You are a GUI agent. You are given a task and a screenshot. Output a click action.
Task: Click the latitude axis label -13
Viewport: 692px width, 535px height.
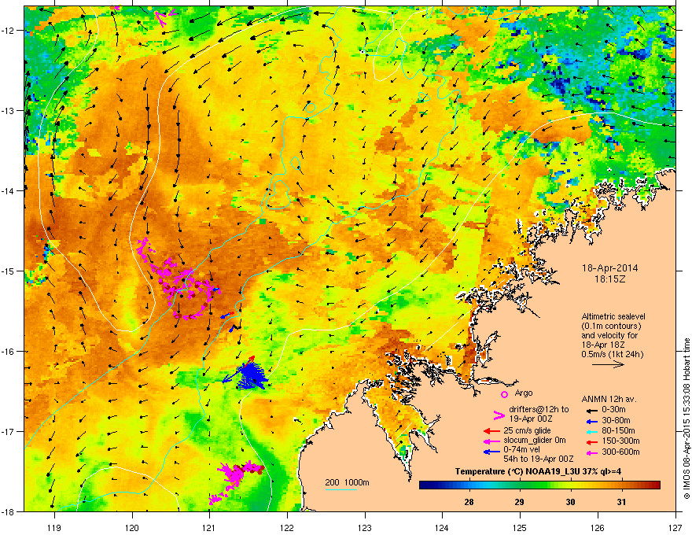point(9,111)
